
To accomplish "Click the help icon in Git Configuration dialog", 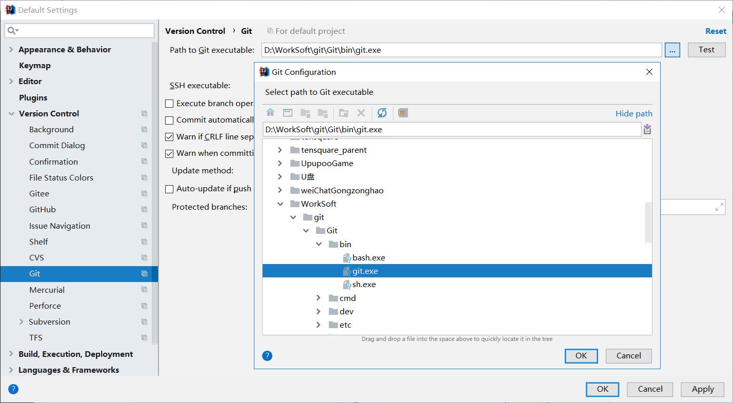I will pos(267,356).
